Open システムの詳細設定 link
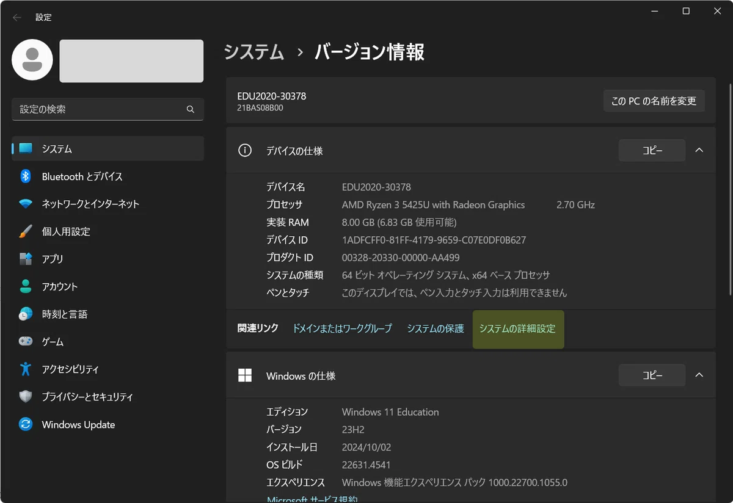 [x=517, y=328]
